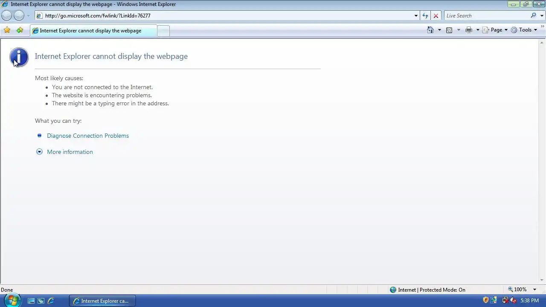Open a new blank tab
Screen dimensions: 546x307
pos(163,31)
